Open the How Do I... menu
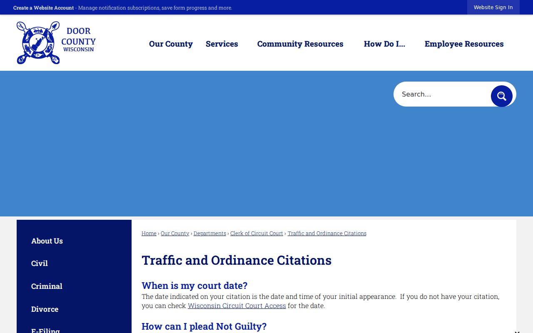533x333 pixels. coord(384,44)
